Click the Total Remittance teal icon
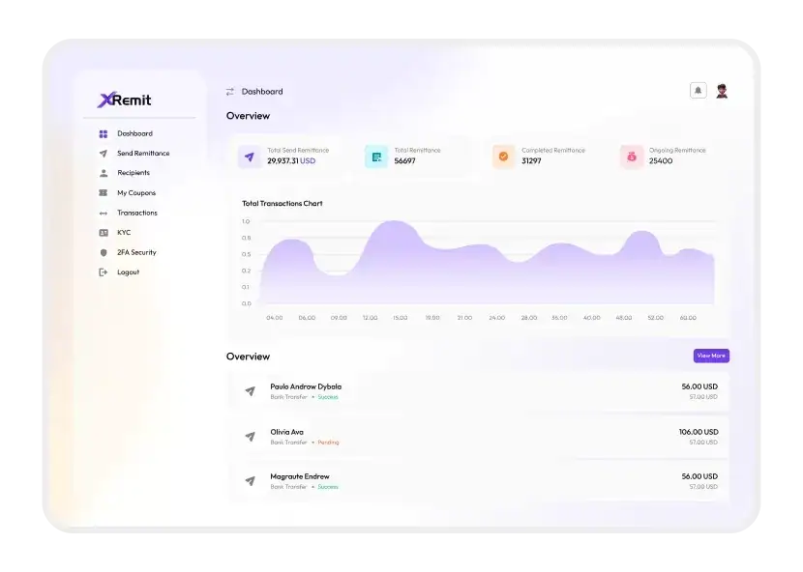This screenshot has height=572, width=803. point(376,157)
